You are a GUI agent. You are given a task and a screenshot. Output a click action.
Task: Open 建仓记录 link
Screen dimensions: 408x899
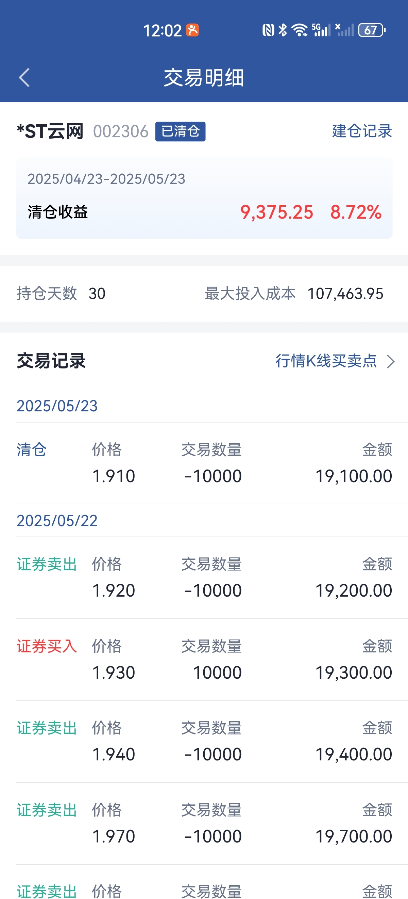click(362, 131)
